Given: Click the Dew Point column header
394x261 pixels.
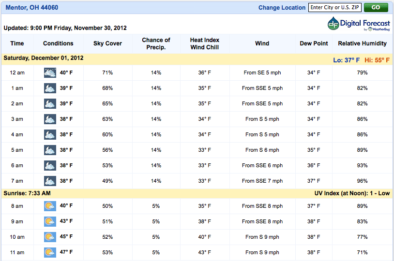Looking at the screenshot, I should 314,43.
